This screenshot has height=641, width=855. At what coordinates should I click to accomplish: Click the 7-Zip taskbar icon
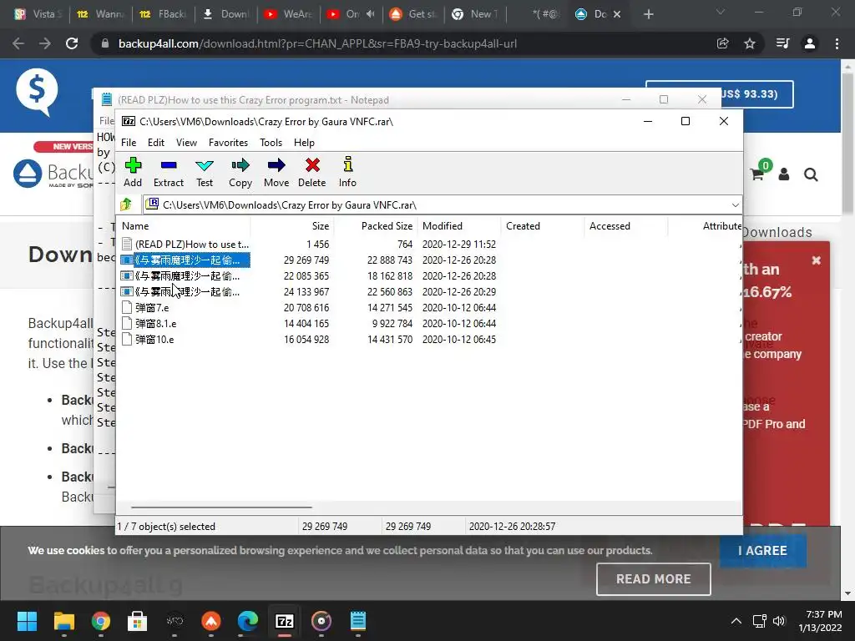click(285, 621)
